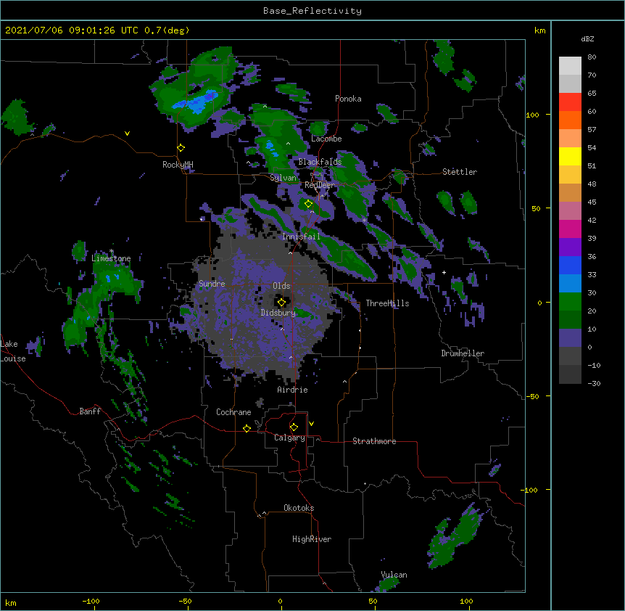Screen dimensions: 625x611
Task: Select the yellow diamond marker below Cochrane
Action: [x=247, y=428]
